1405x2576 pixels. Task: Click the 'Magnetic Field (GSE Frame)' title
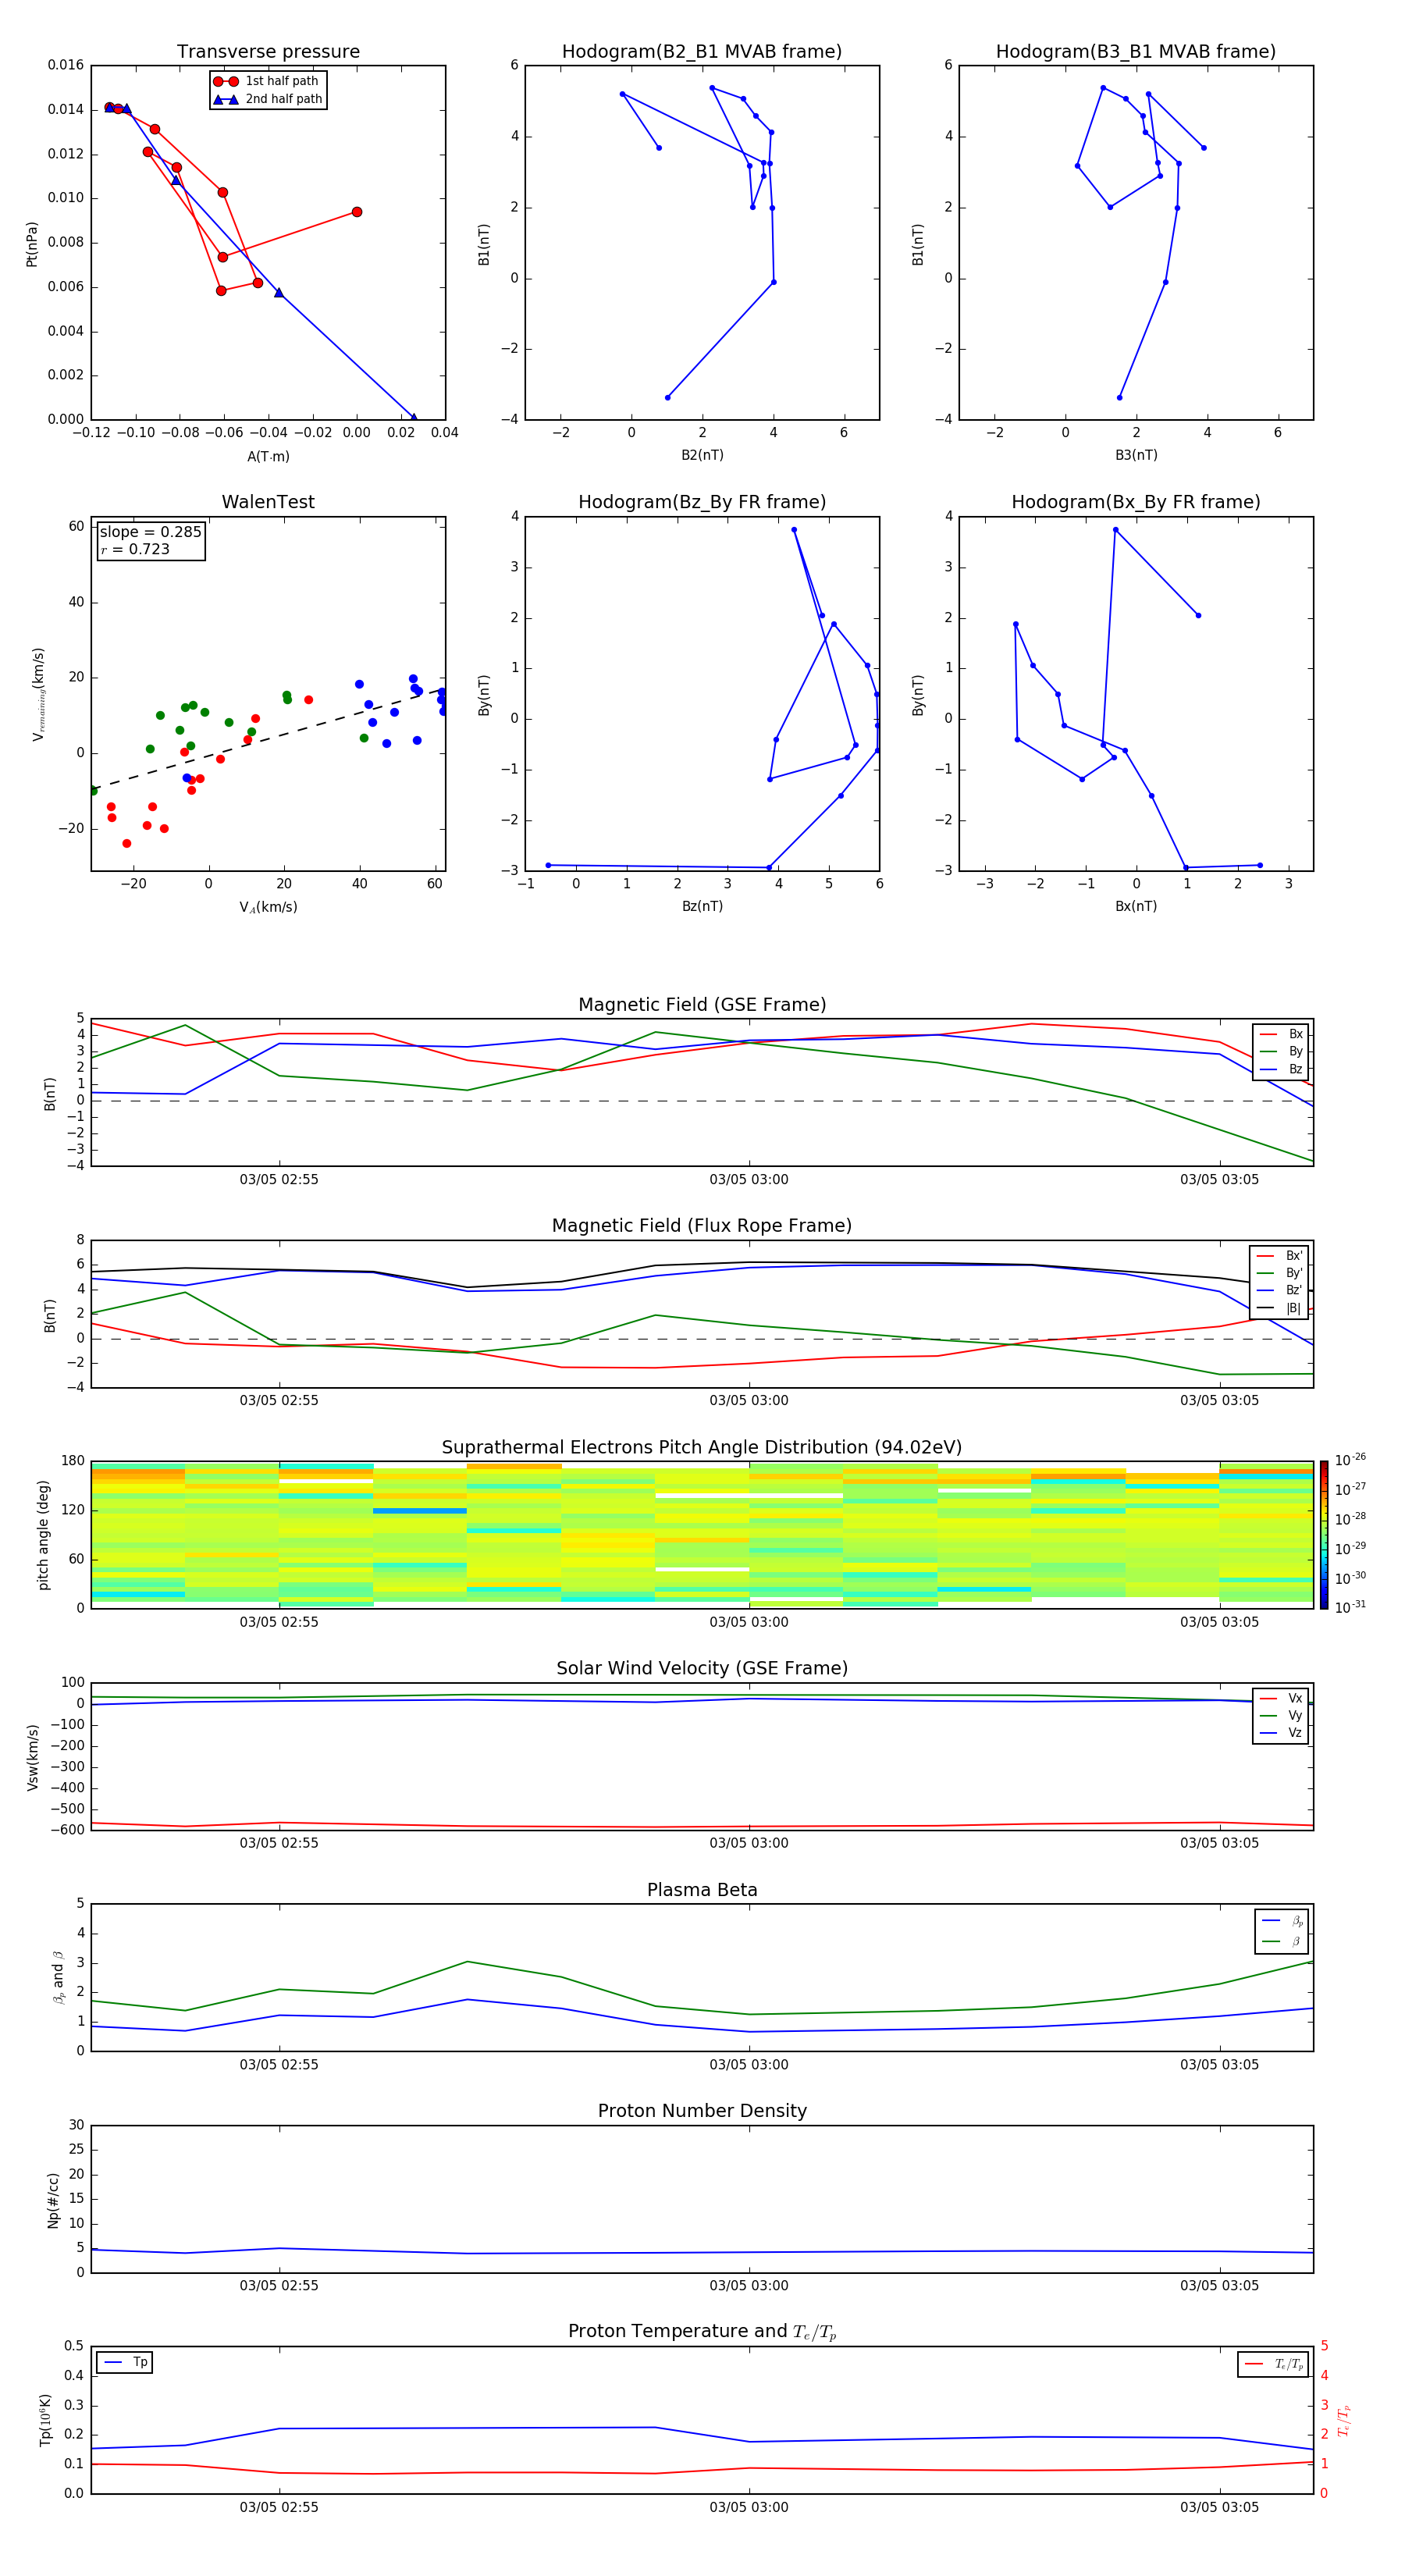tap(702, 1005)
